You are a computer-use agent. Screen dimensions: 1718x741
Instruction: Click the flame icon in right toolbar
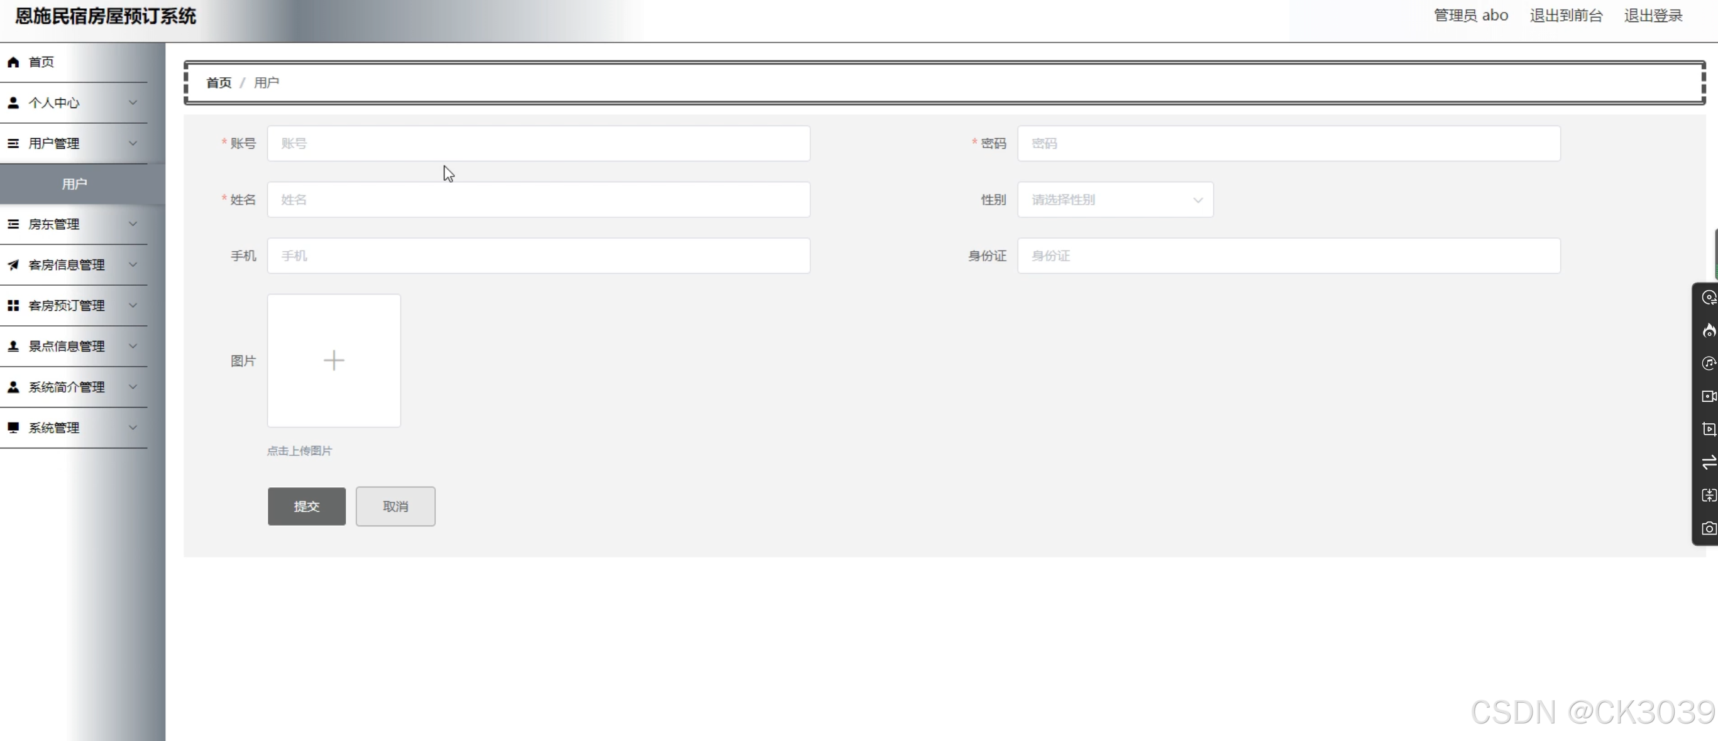(x=1708, y=330)
